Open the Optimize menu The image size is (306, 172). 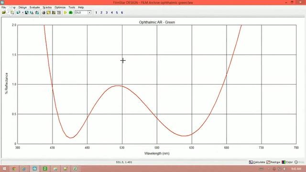tap(60, 8)
